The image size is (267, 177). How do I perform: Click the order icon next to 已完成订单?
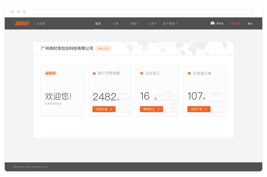189,73
